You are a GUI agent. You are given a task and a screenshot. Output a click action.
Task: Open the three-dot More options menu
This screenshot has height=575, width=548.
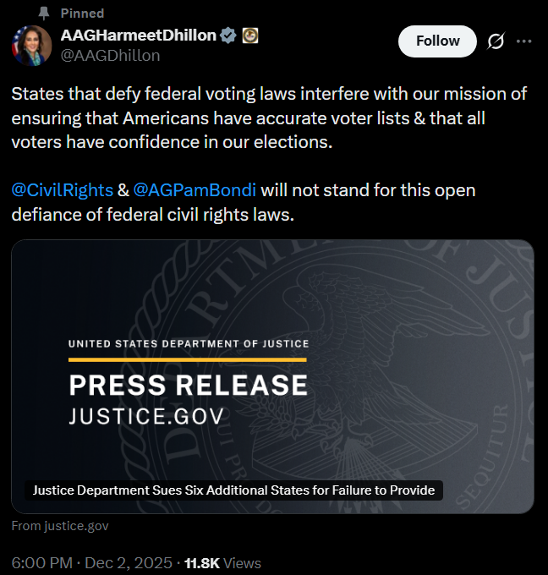tap(523, 41)
